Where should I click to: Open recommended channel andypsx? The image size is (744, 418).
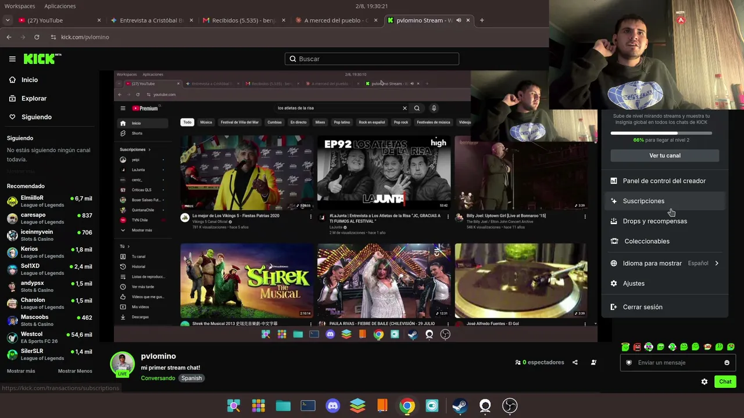pos(49,286)
